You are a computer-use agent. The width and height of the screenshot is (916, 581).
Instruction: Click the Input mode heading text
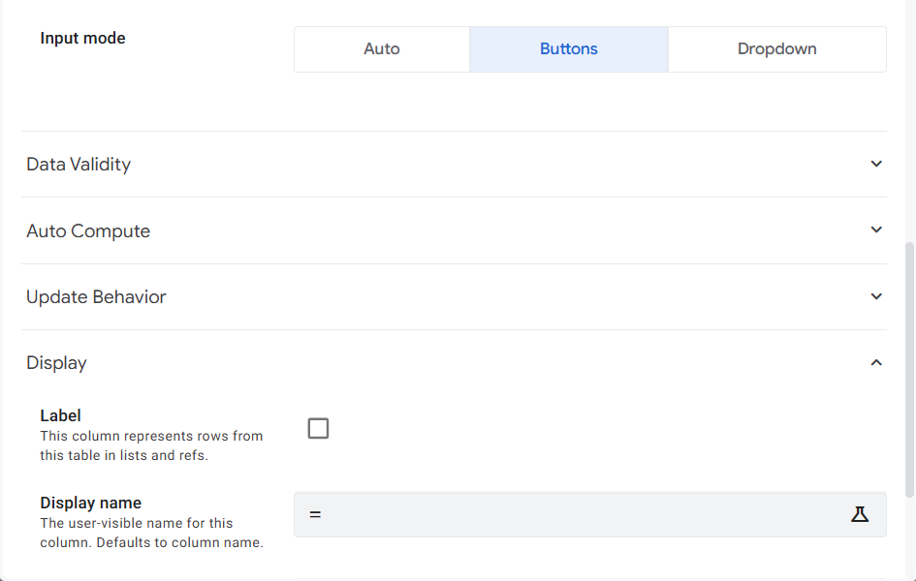tap(83, 39)
